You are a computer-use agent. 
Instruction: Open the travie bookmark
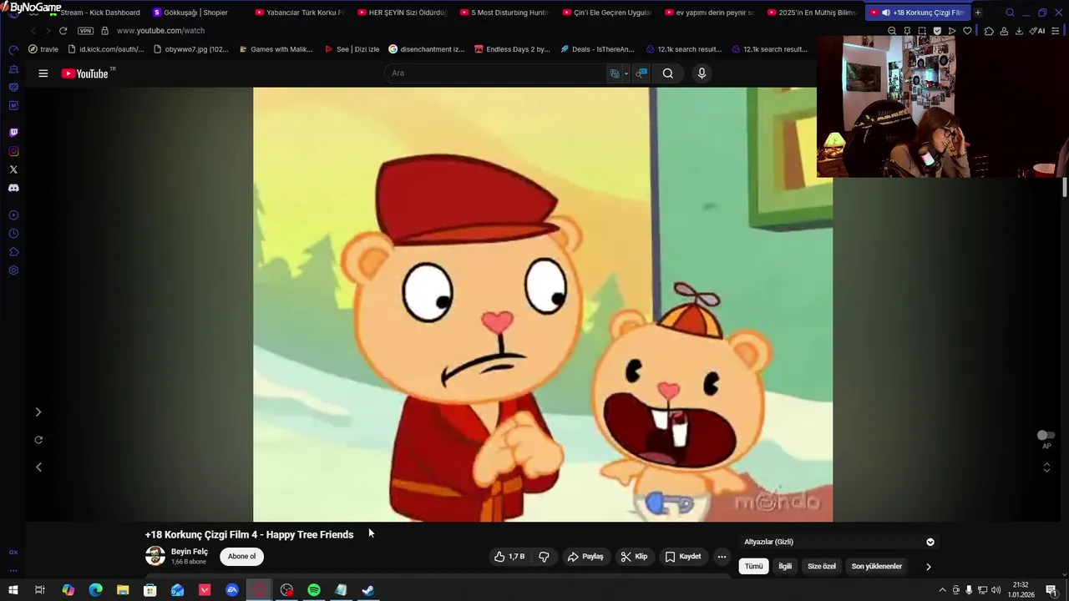(43, 49)
